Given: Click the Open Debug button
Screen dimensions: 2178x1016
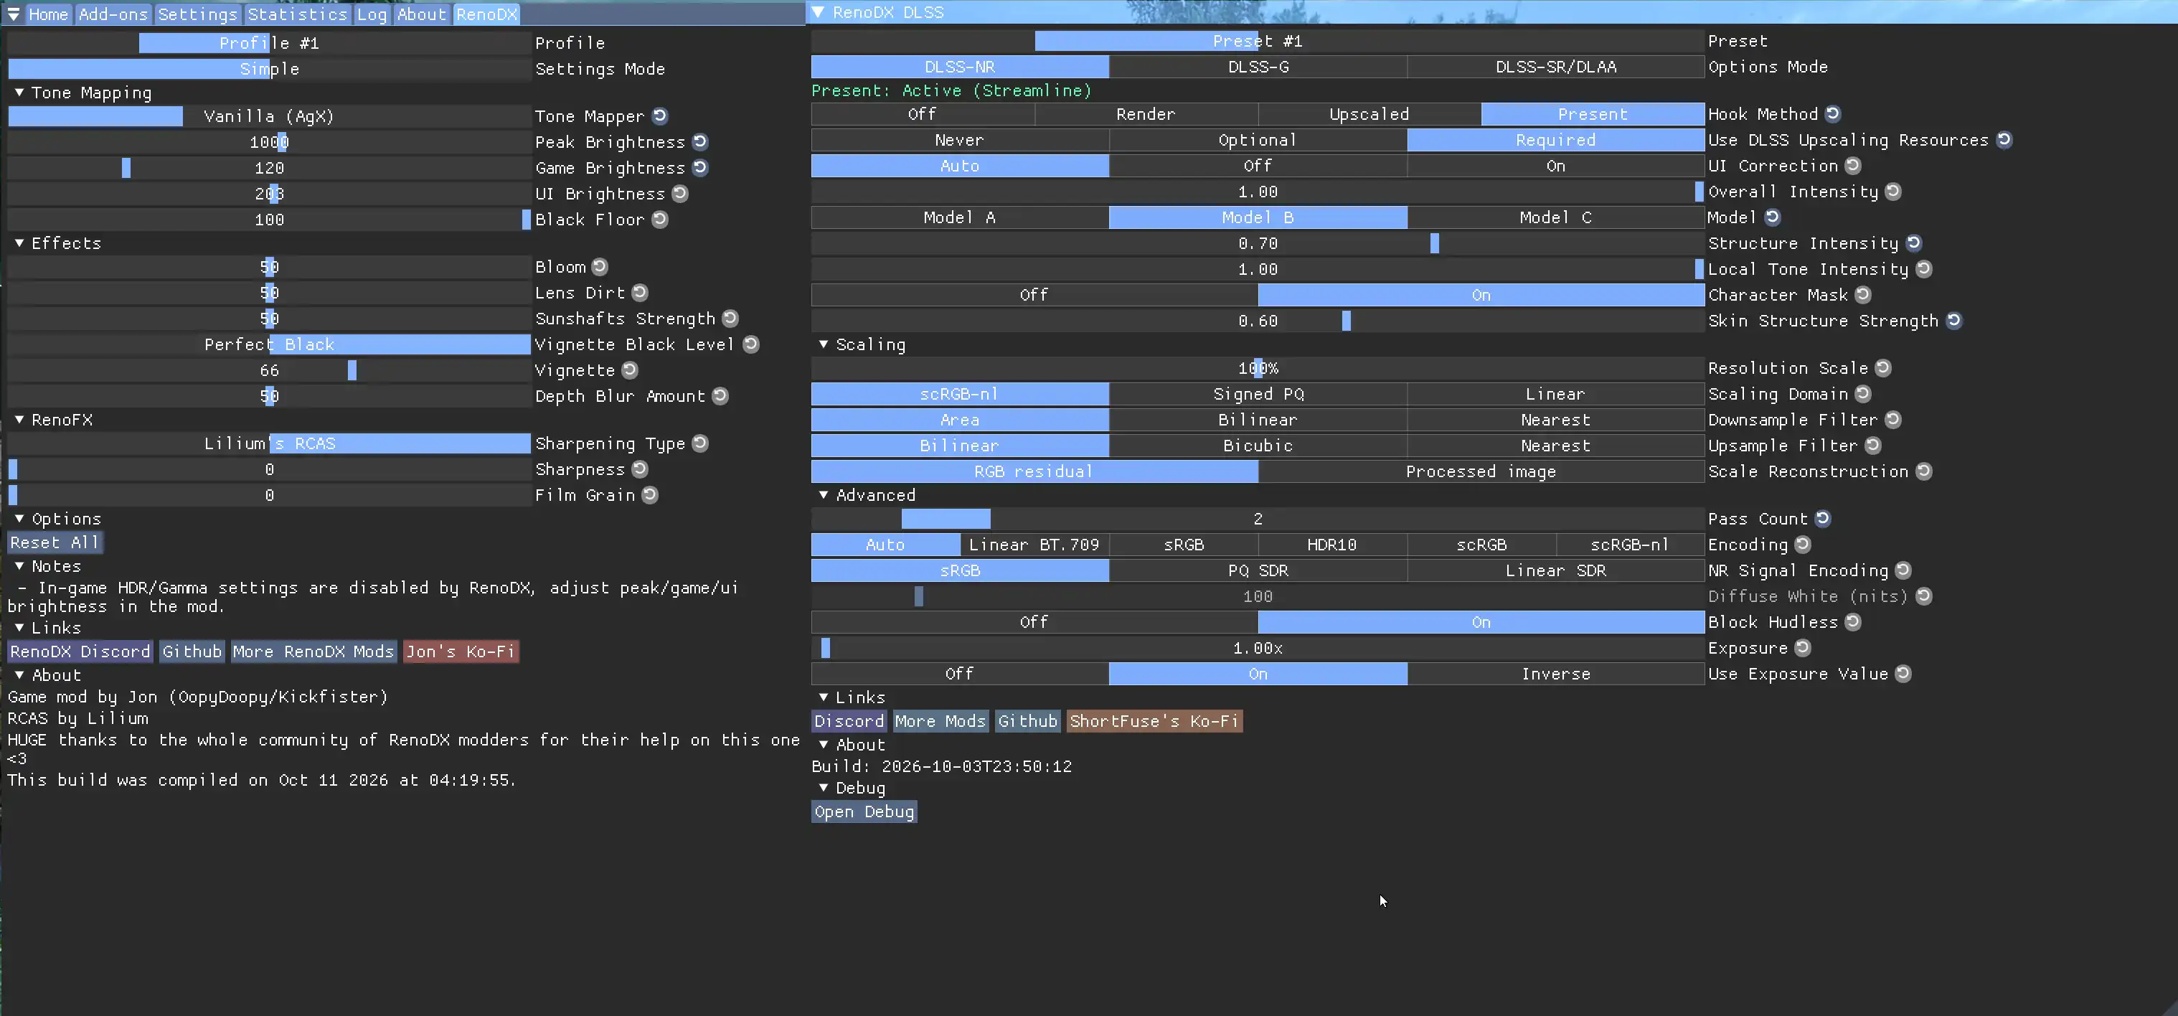Looking at the screenshot, I should 864,812.
